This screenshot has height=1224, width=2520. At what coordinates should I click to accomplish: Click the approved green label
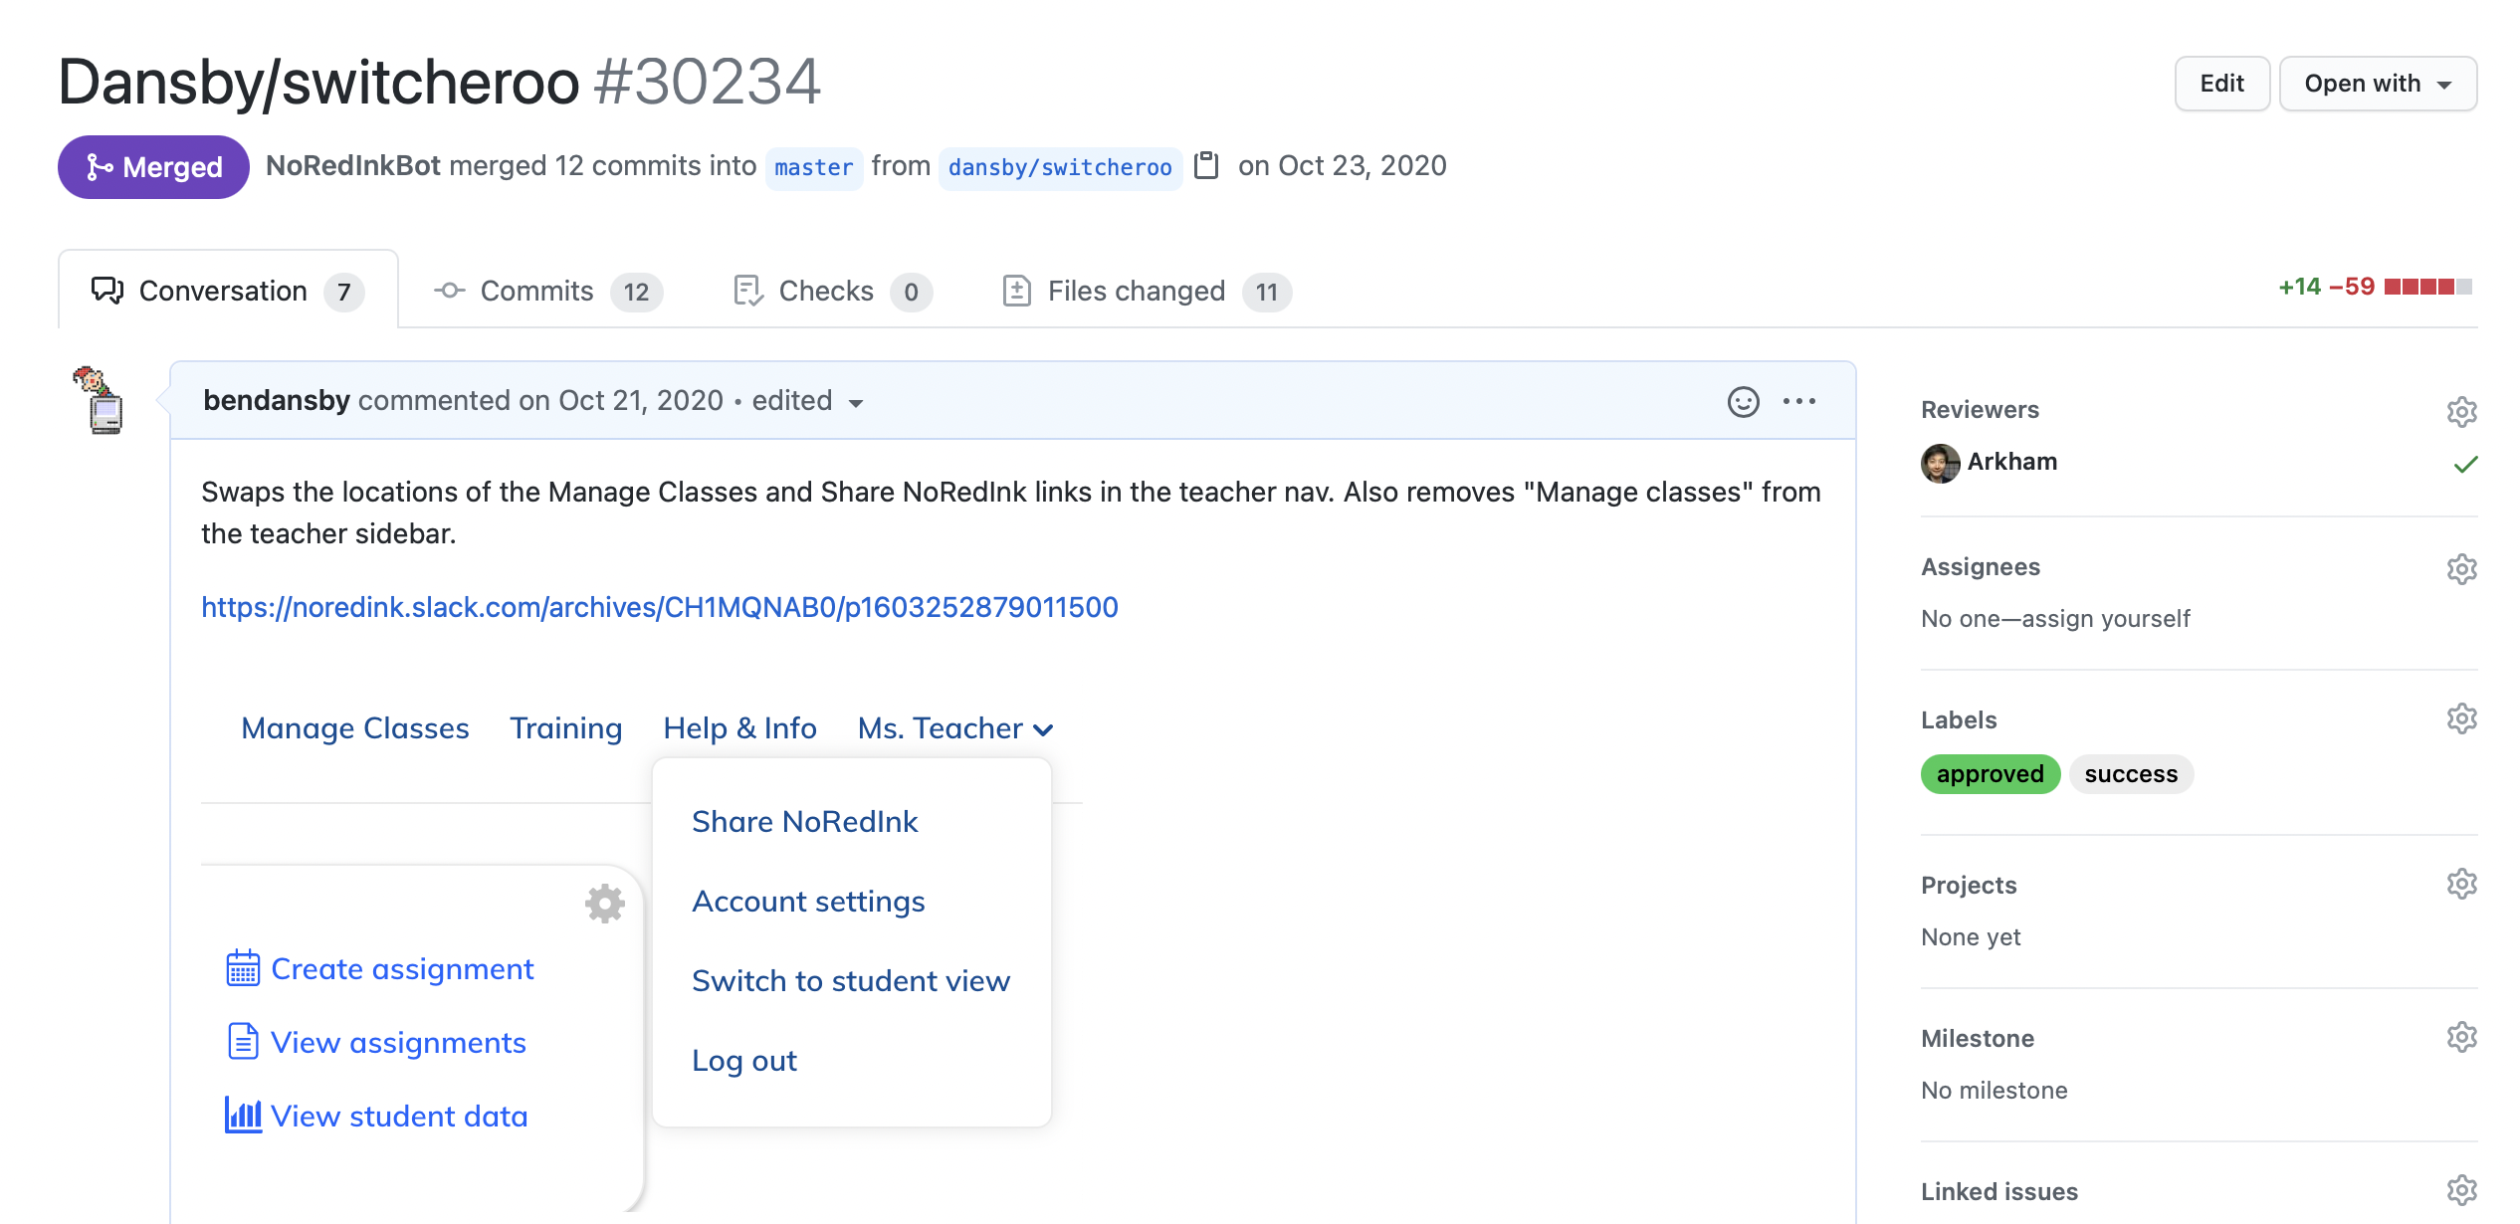1990,774
